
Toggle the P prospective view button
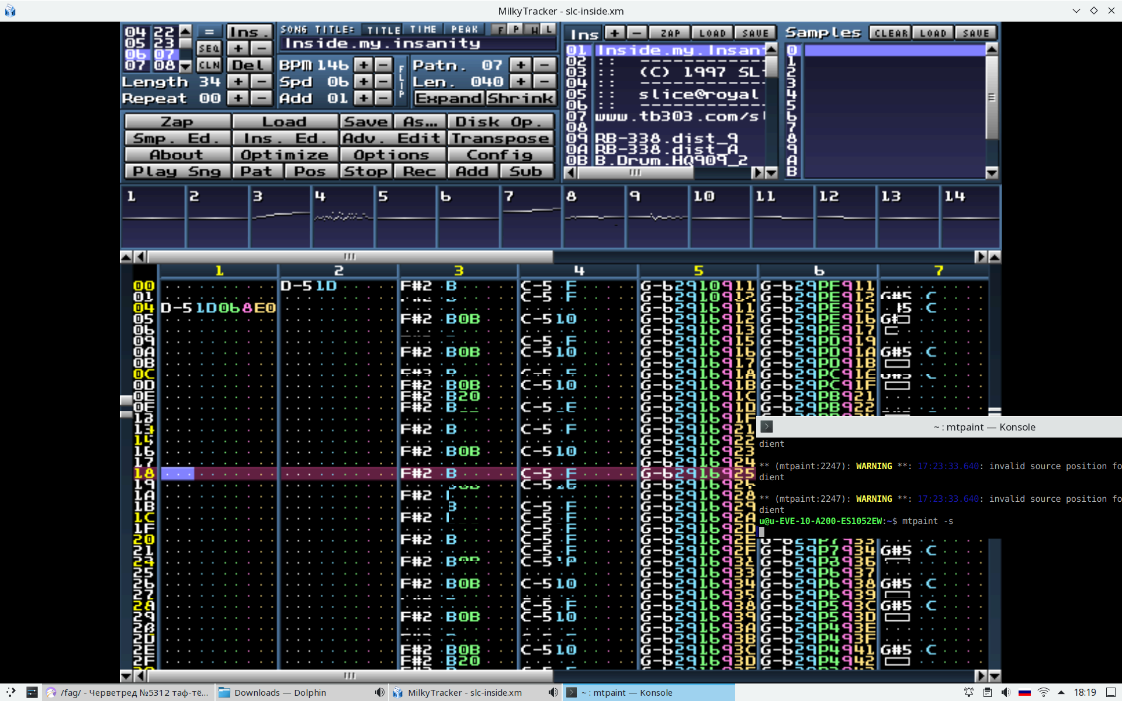click(x=516, y=29)
